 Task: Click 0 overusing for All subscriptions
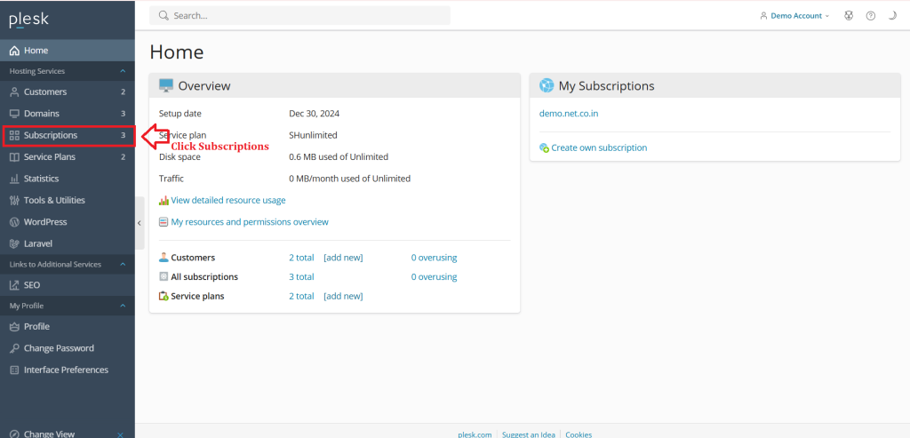click(x=434, y=276)
